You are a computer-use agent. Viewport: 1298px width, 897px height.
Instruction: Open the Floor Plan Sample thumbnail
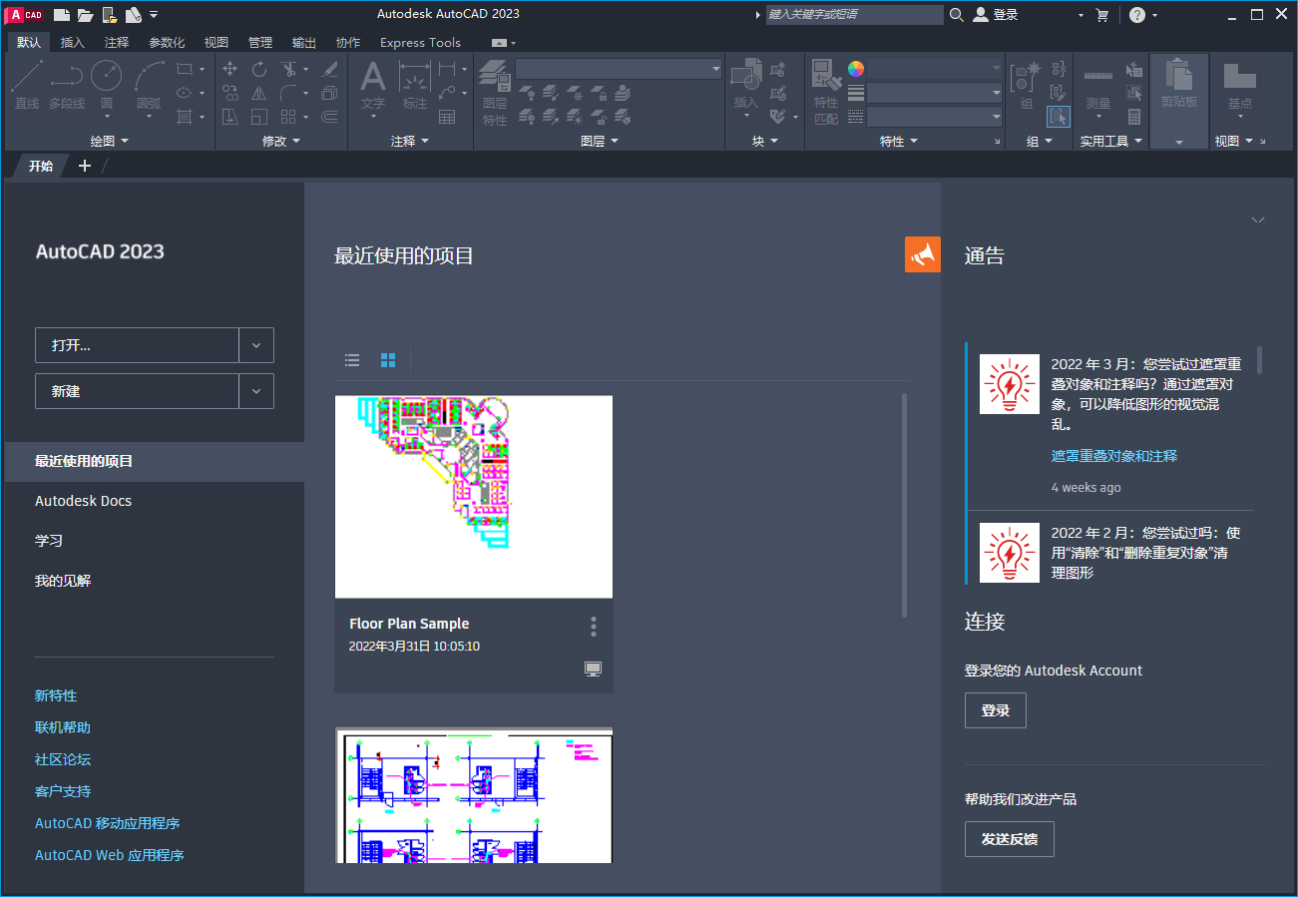click(x=473, y=496)
